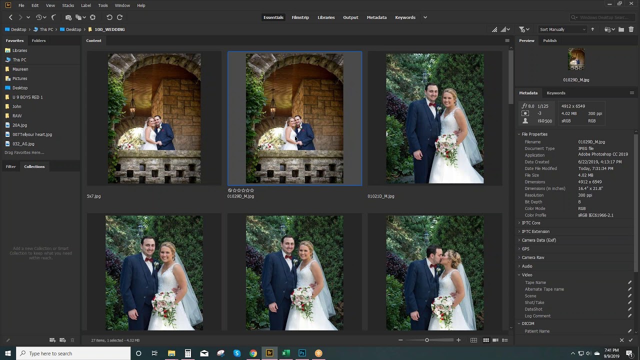Image resolution: width=640 pixels, height=360 pixels.
Task: Click This PC in the path bar
Action: [46, 29]
